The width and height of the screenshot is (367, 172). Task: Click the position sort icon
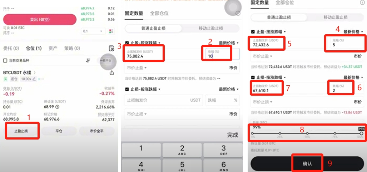coord(88,61)
